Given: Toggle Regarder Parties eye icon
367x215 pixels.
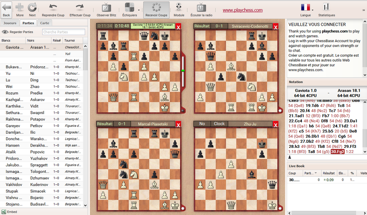Looking at the screenshot, I should pos(5,32).
